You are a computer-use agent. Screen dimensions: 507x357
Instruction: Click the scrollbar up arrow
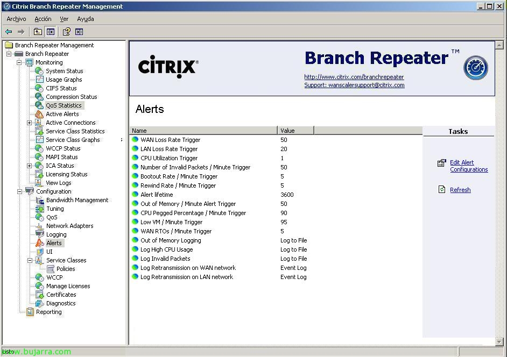click(x=499, y=45)
